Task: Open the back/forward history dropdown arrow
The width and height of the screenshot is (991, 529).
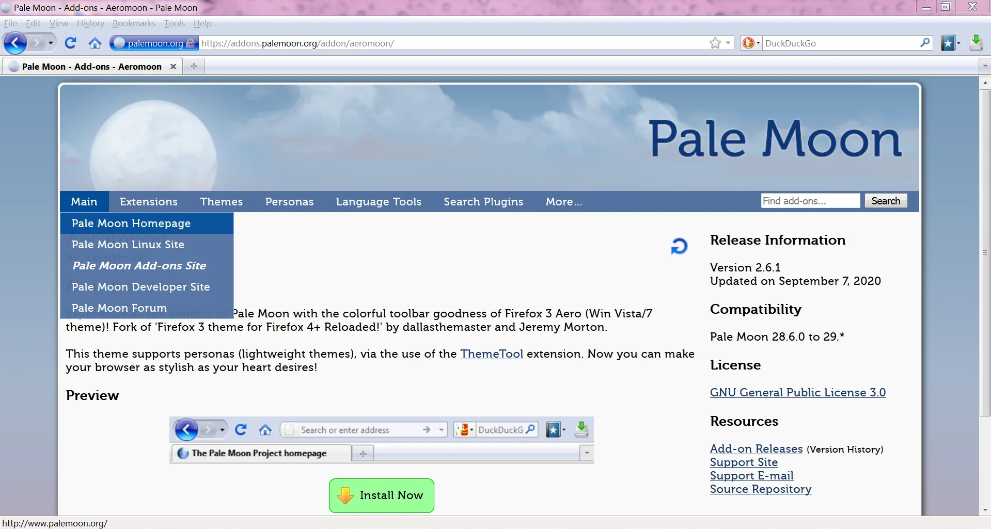Action: pyautogui.click(x=51, y=43)
